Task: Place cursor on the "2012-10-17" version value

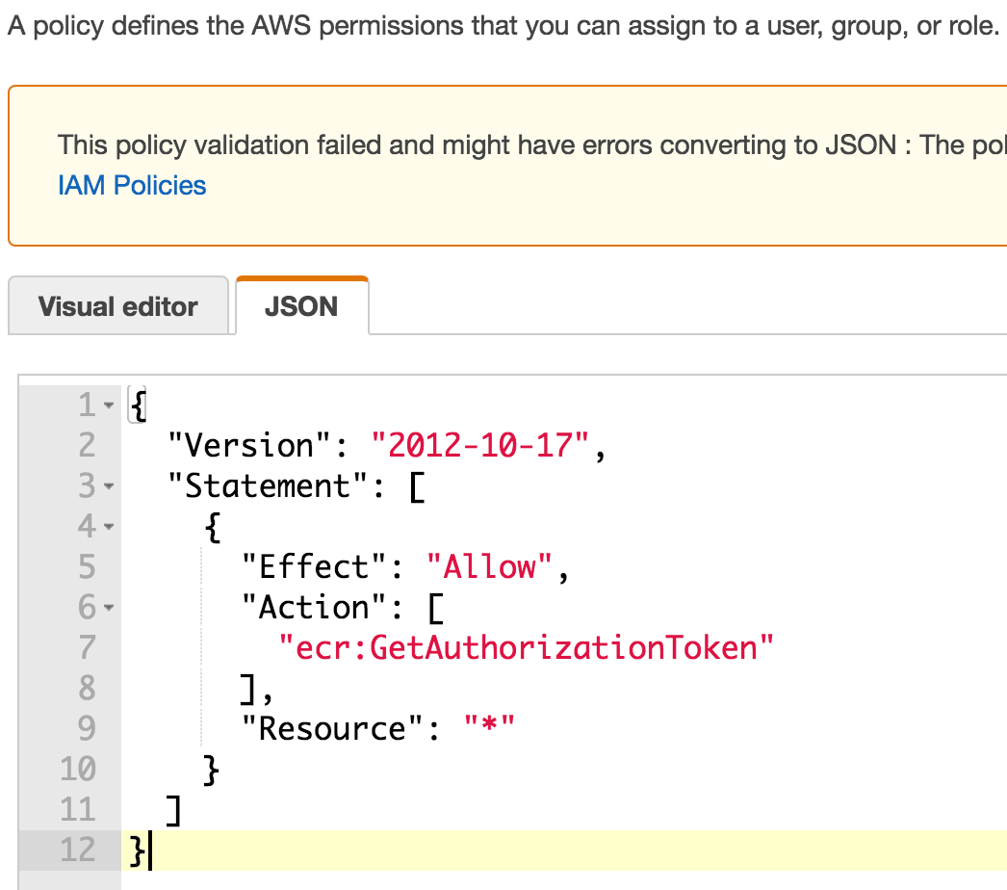Action: (x=480, y=445)
